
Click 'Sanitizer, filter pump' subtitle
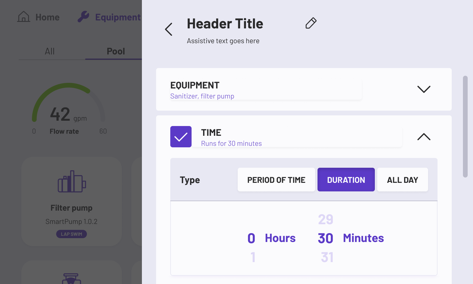pos(202,96)
